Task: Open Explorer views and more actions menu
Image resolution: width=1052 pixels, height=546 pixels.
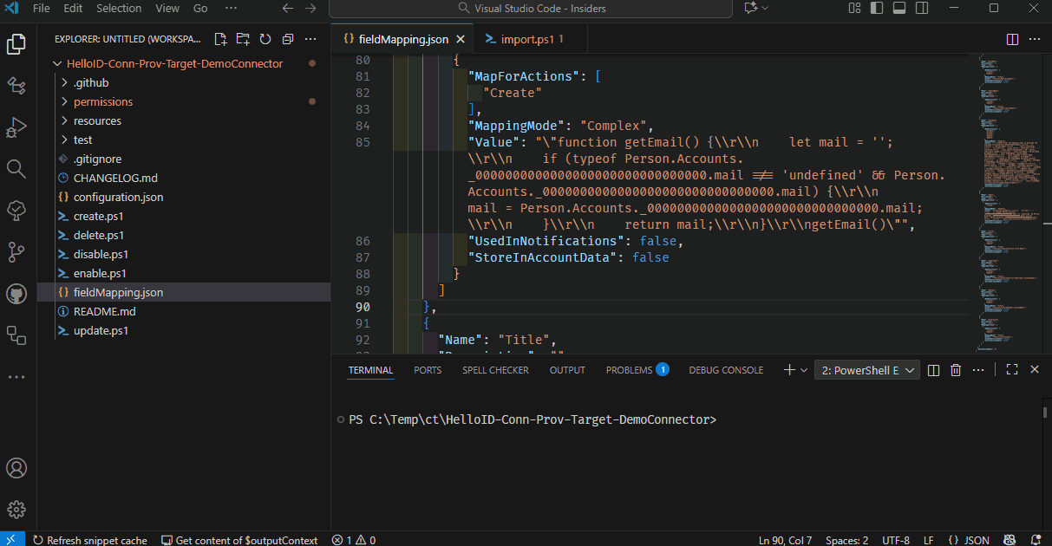Action: pos(311,39)
